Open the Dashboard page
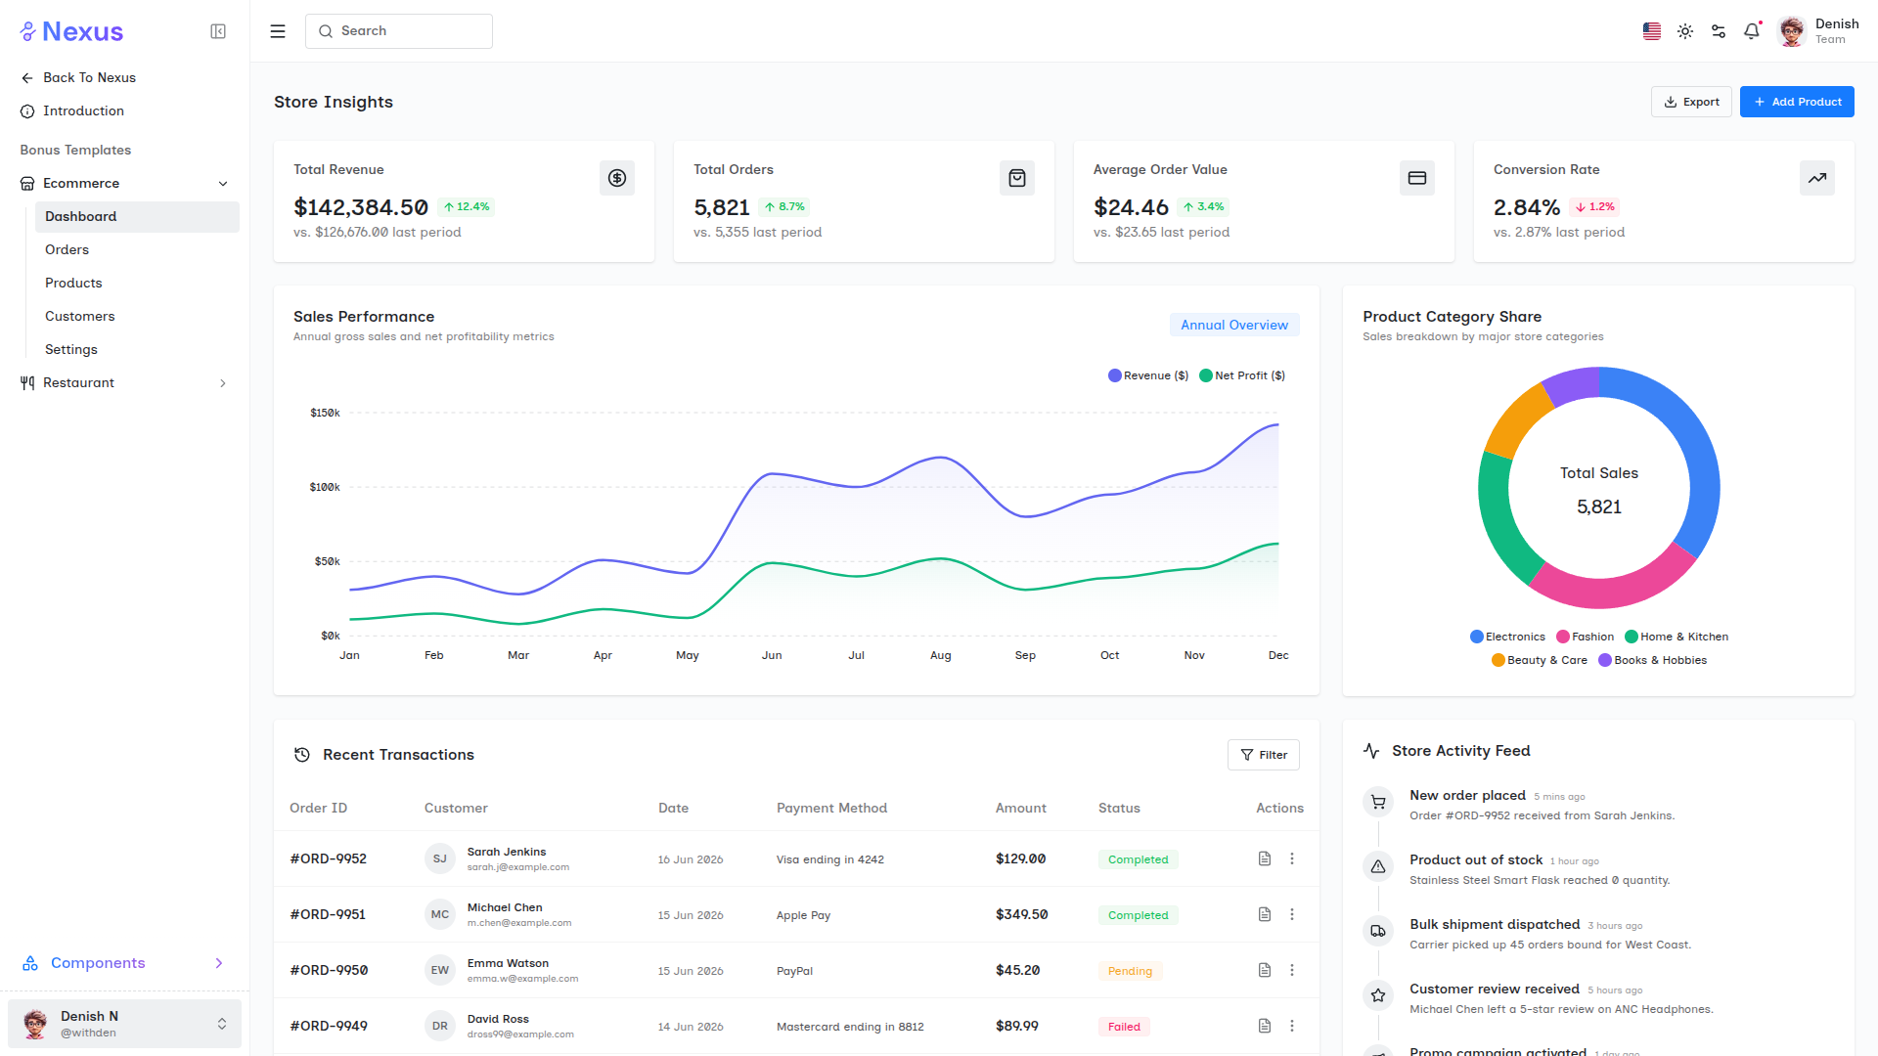 (x=137, y=217)
